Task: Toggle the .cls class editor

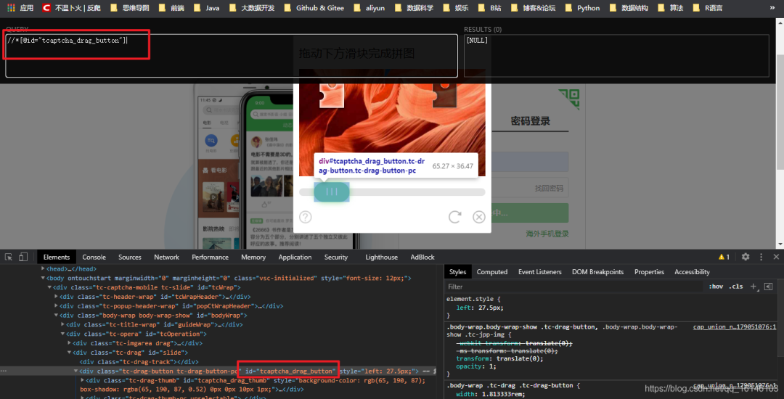Action: (x=735, y=286)
